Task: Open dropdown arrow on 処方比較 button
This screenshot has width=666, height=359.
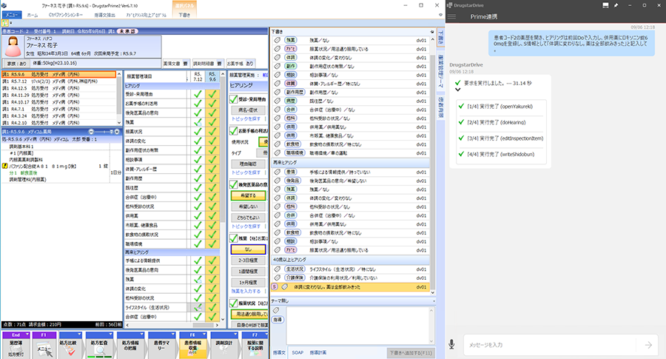Action: click(79, 335)
